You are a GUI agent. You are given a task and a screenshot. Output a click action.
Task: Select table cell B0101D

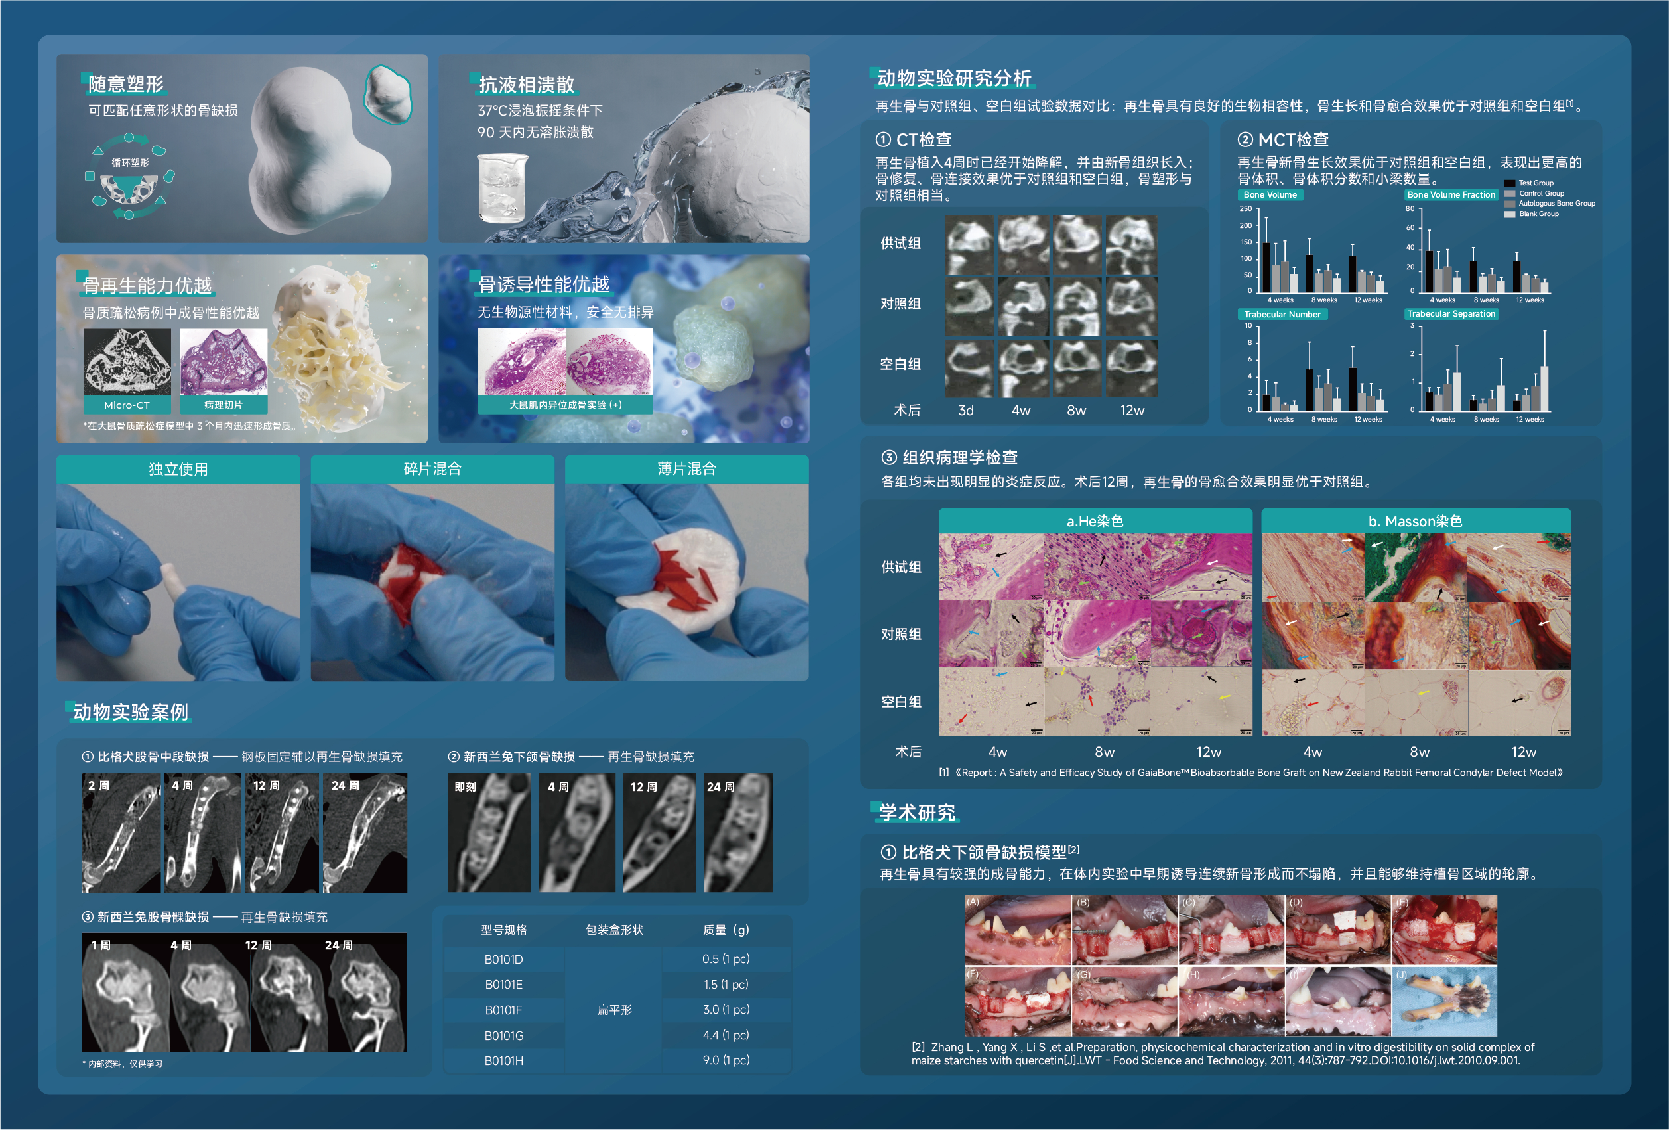tap(504, 959)
